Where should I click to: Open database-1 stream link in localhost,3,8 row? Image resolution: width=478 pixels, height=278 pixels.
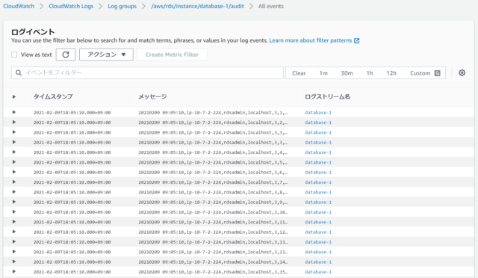[x=318, y=192]
